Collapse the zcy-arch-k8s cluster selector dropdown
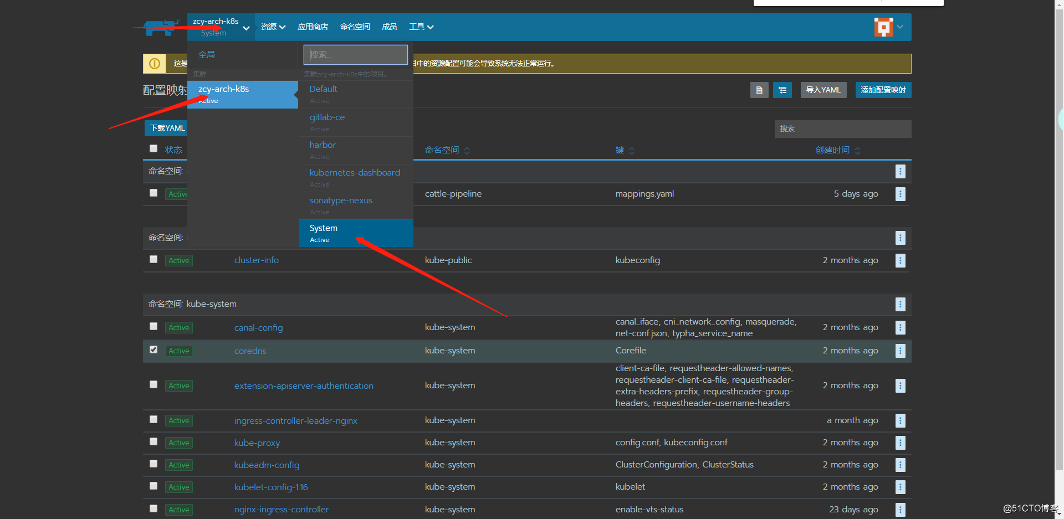 click(221, 27)
